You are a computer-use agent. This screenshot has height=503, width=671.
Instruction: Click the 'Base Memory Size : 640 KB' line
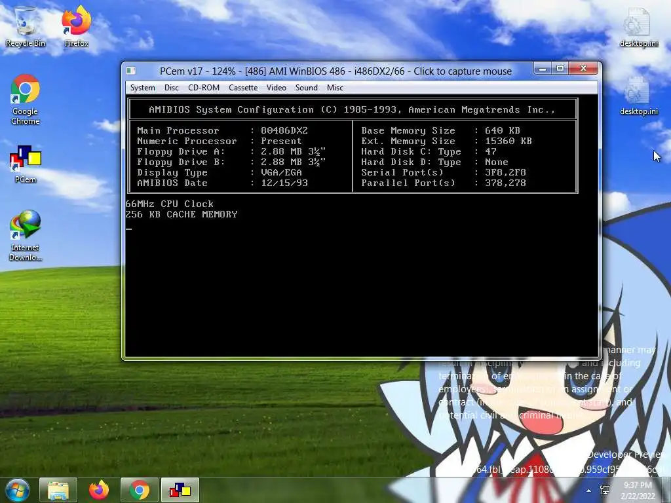(441, 130)
